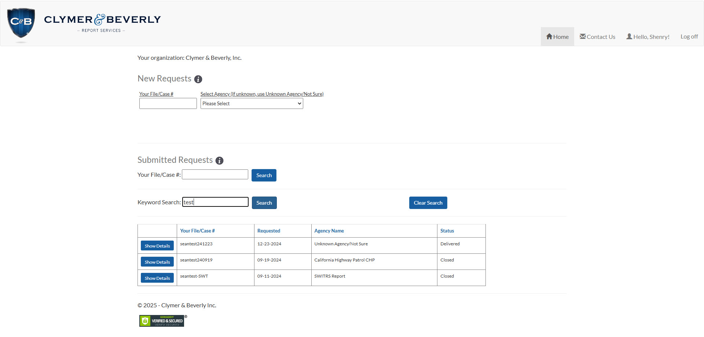
Task: Click the Clymer & Beverly shield logo
Action: pyautogui.click(x=21, y=23)
